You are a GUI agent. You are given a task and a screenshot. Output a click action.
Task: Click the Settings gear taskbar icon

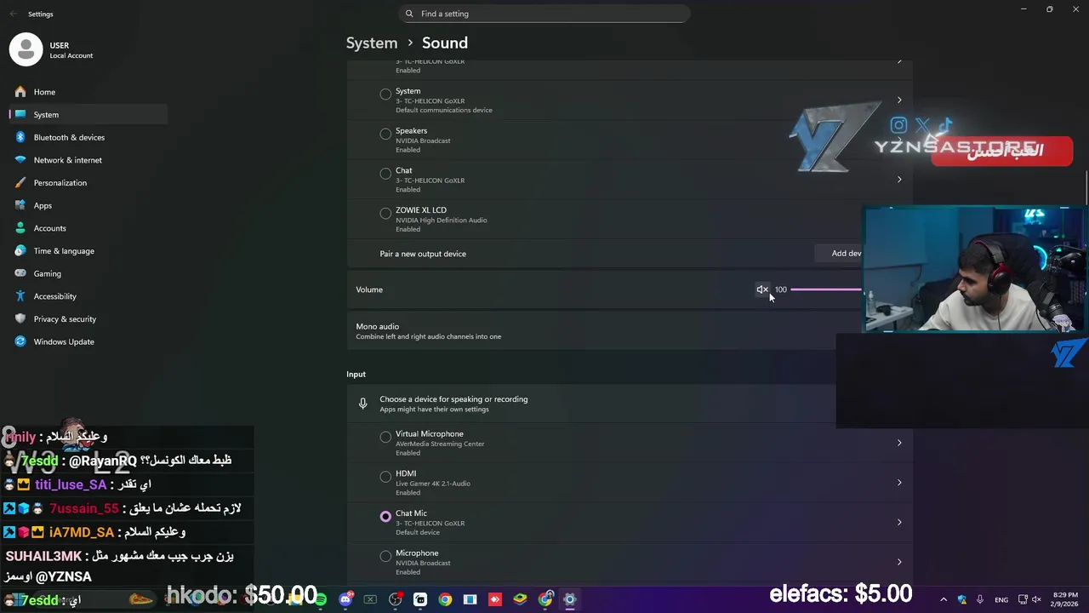click(x=570, y=599)
